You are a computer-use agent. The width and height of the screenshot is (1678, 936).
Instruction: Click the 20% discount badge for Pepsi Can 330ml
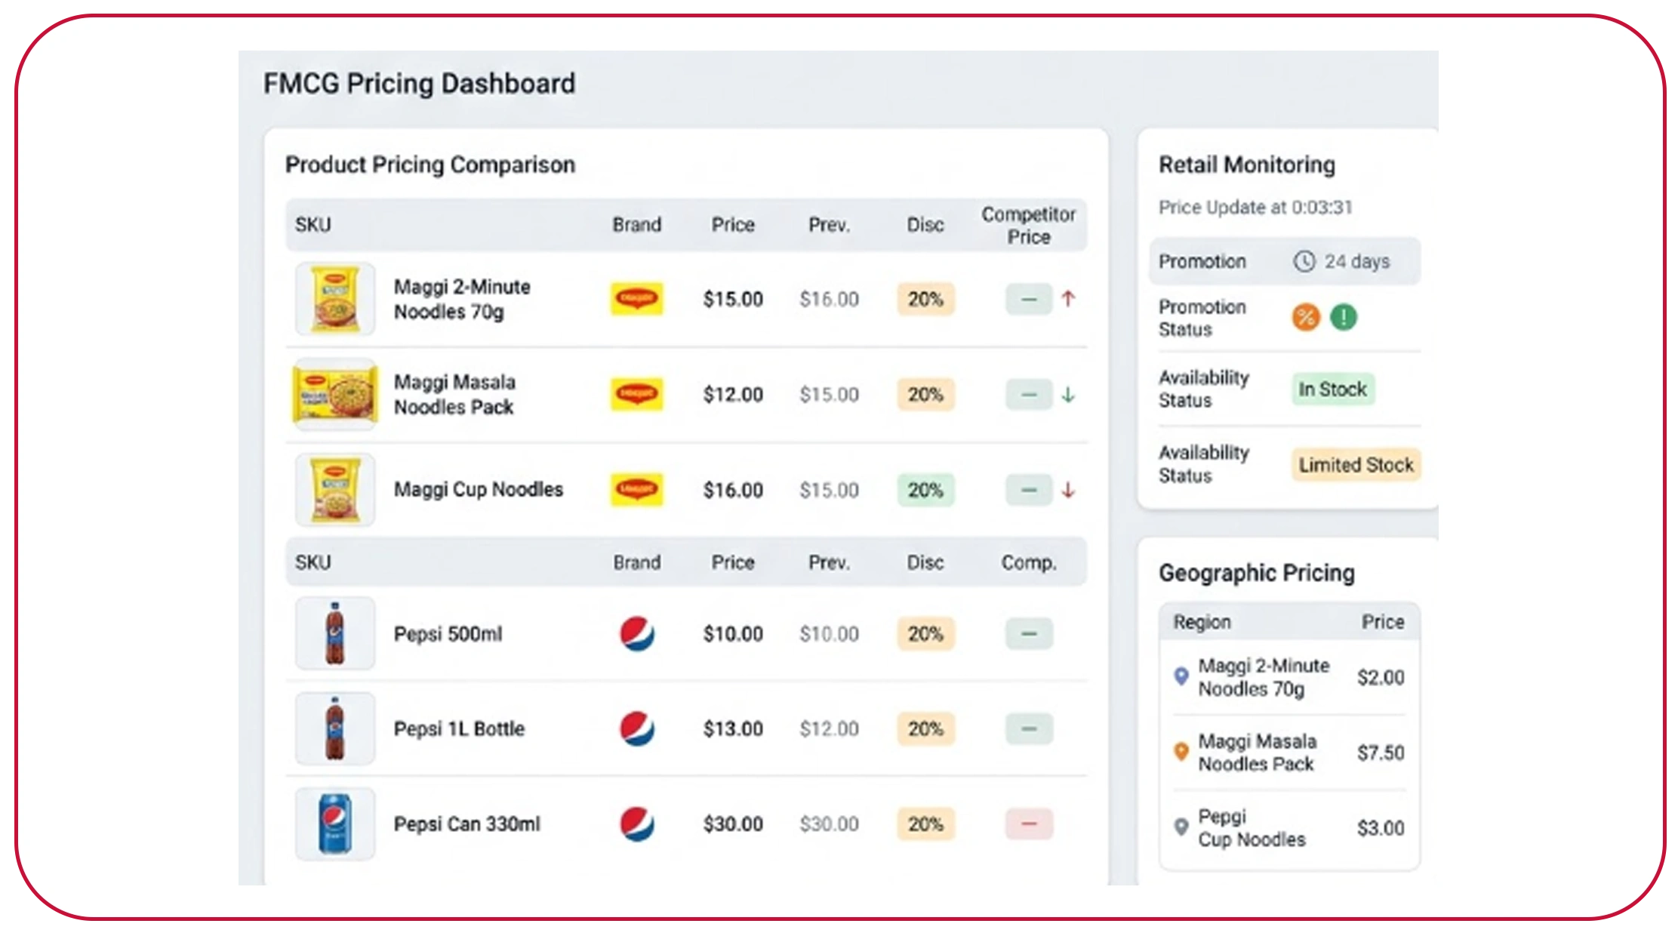pos(925,824)
